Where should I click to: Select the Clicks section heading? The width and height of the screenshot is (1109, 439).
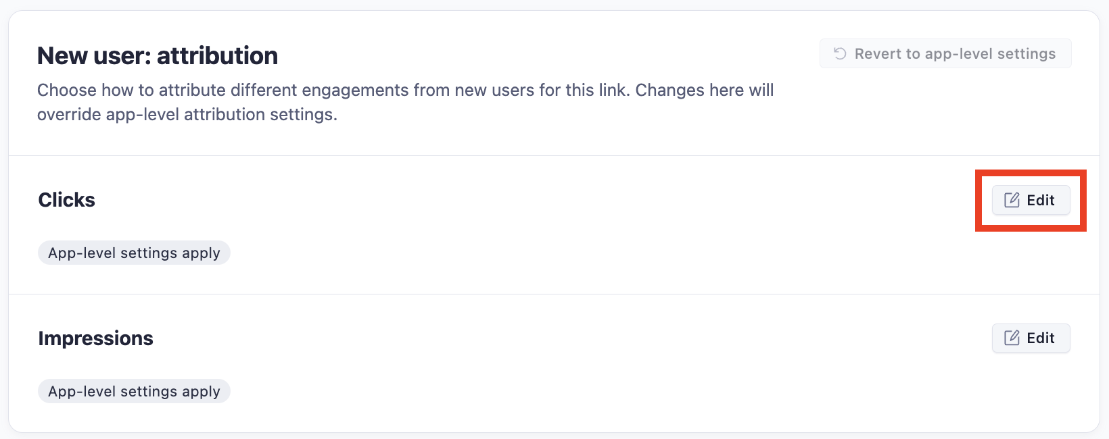(x=66, y=200)
